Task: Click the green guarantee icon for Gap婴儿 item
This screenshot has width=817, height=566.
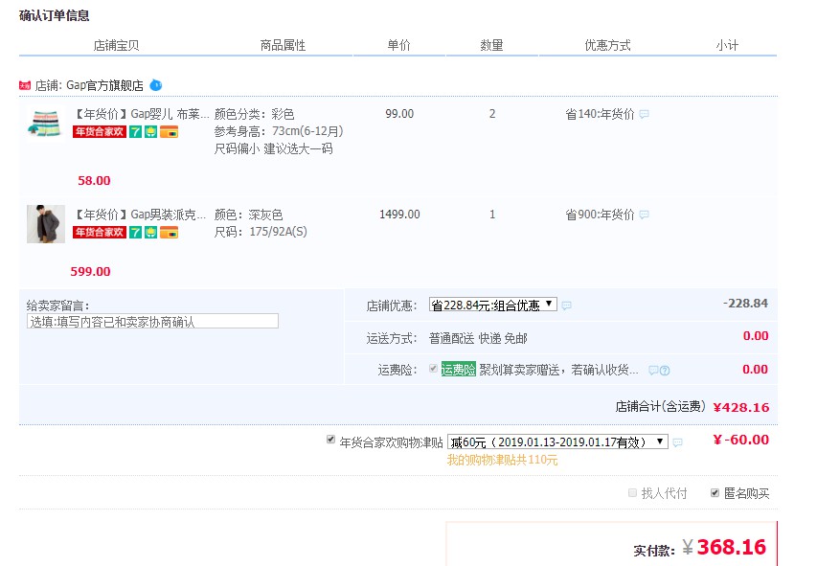Action: [x=150, y=132]
